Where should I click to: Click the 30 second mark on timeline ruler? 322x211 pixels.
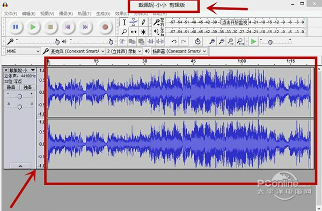[145, 61]
